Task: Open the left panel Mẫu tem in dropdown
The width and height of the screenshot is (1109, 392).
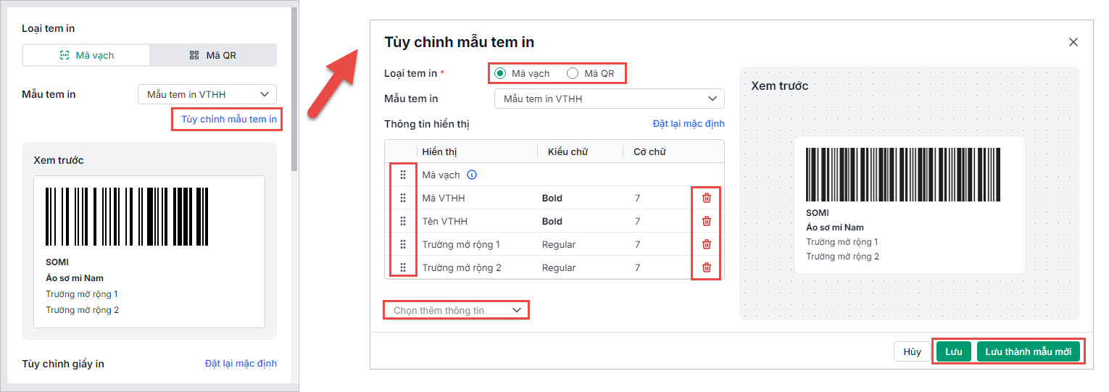Action: 207,94
